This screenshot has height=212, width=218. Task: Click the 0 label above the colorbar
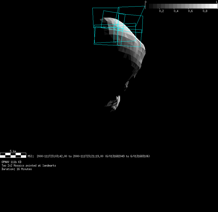coord(146,2)
